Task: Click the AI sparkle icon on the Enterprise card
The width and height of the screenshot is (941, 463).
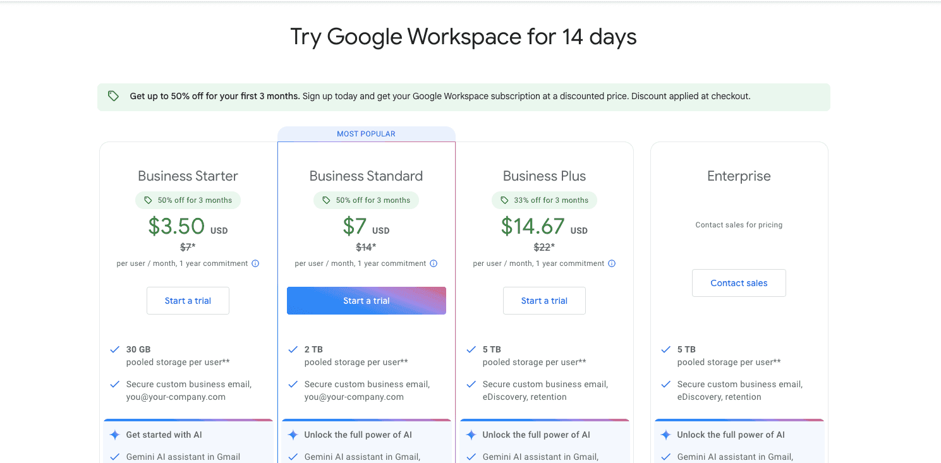Action: tap(665, 435)
